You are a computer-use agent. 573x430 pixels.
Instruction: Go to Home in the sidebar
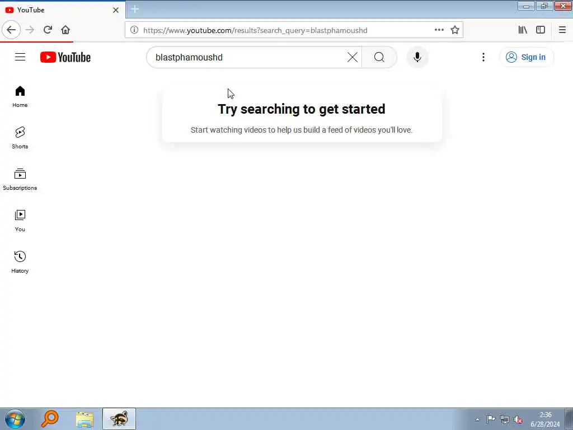(x=20, y=96)
